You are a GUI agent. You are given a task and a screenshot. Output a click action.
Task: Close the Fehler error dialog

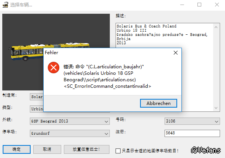176,53
